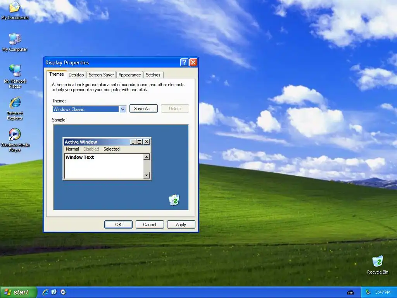397x298 pixels.
Task: Select My Network Places on the desktop
Action: pos(15,76)
